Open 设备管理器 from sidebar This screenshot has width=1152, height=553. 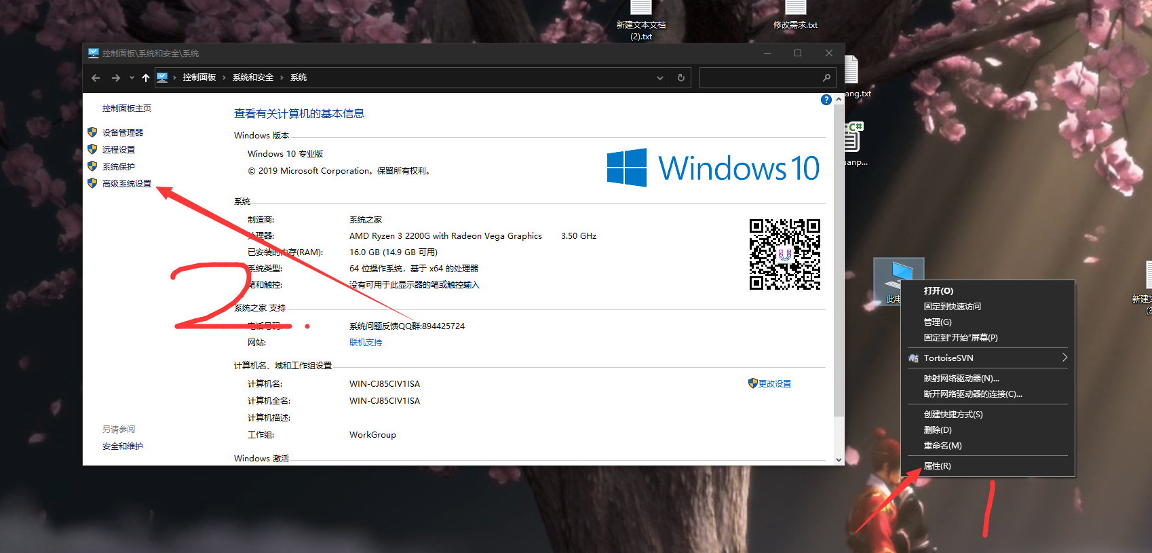click(123, 132)
